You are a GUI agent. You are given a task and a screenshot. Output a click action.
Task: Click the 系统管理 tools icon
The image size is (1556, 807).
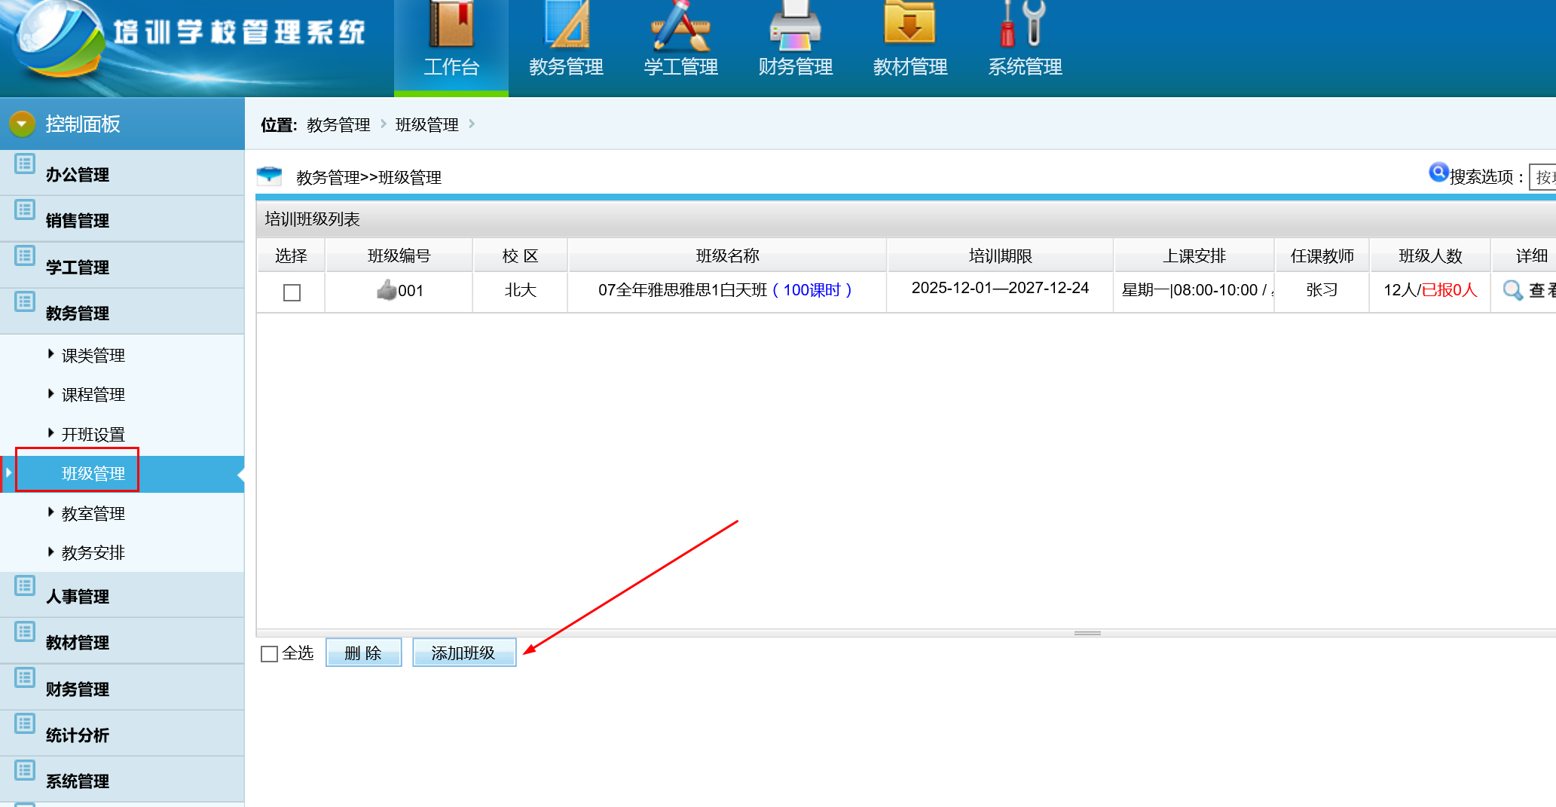(x=1024, y=24)
